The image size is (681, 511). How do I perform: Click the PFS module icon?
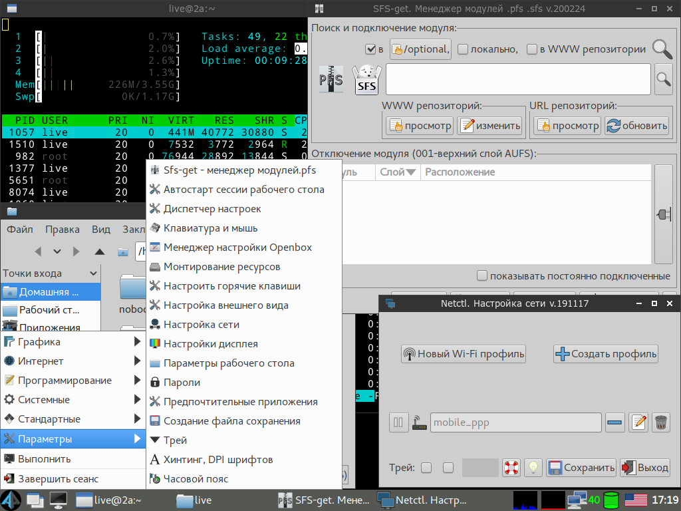(331, 79)
